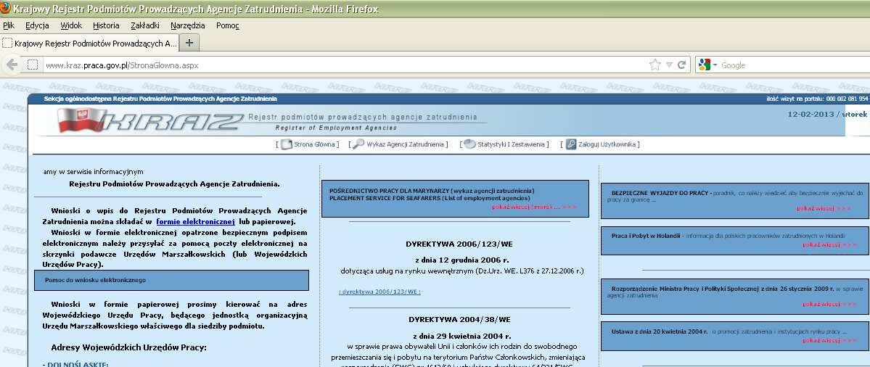Click the site identity icon beside URL
Screen dimensions: 870x367
[x=32, y=65]
